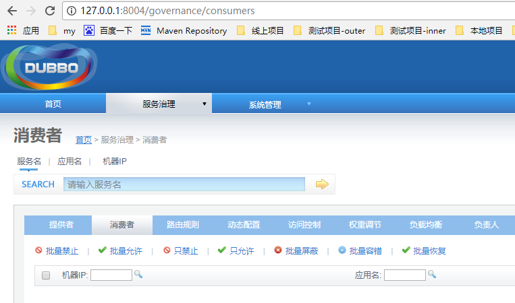Click the yellow search arrow button
The width and height of the screenshot is (515, 303).
(322, 184)
